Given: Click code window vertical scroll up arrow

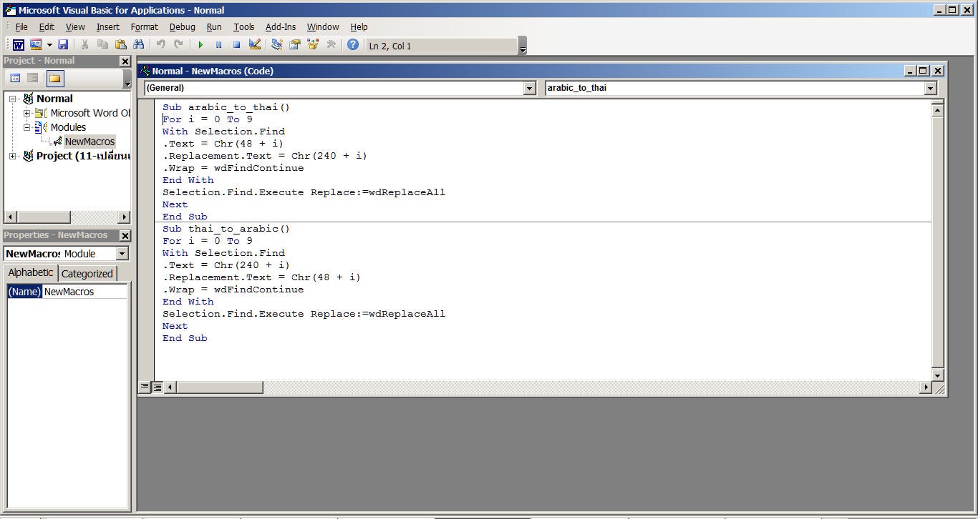Looking at the screenshot, I should (x=938, y=109).
